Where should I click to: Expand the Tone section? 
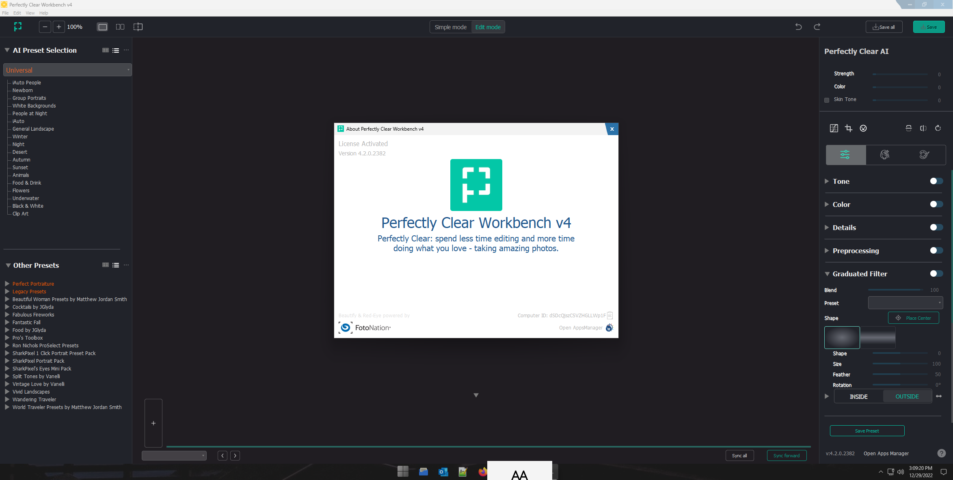(827, 181)
